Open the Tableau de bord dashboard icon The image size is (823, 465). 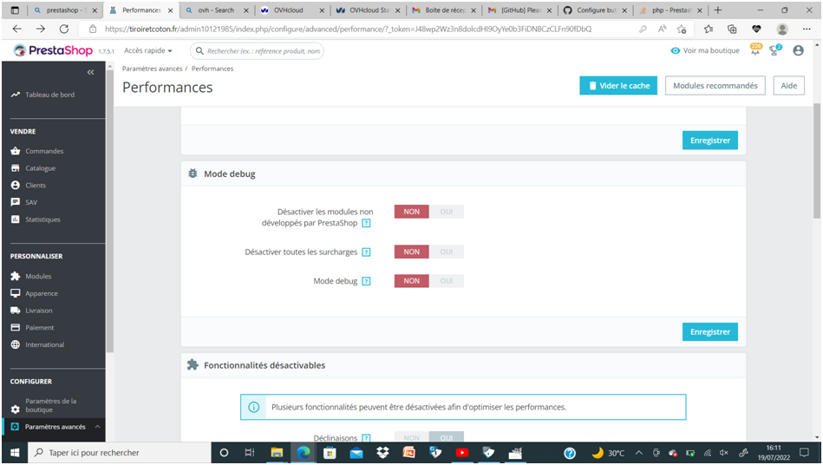pos(16,95)
